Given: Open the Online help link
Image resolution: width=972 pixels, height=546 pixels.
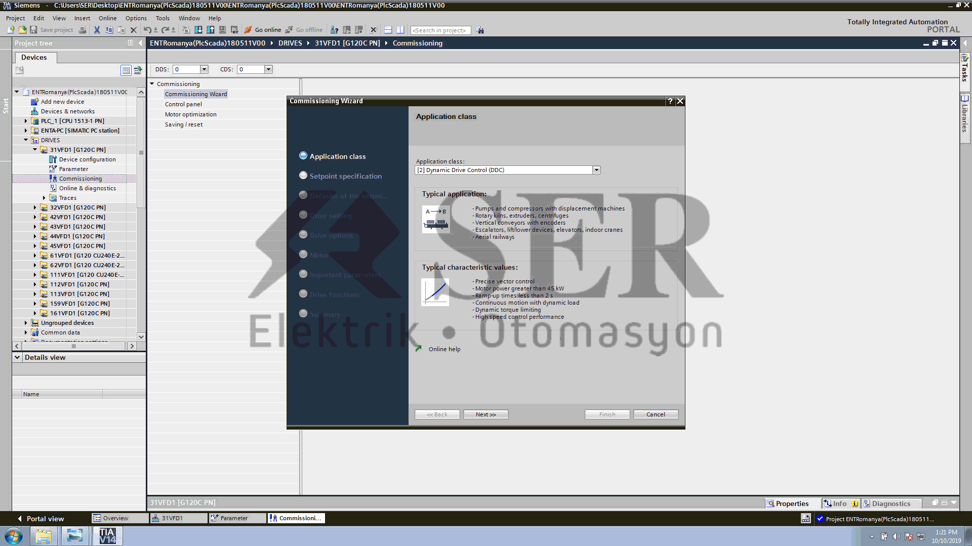Looking at the screenshot, I should (x=443, y=349).
